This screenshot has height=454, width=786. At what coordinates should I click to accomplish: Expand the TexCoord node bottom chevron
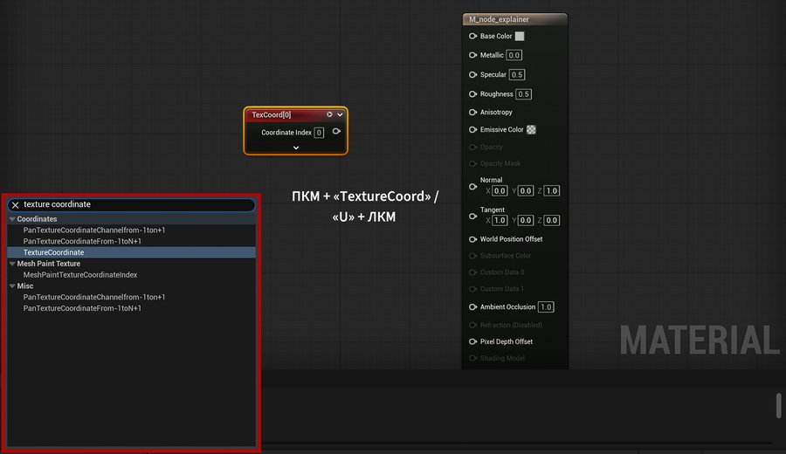(x=296, y=148)
